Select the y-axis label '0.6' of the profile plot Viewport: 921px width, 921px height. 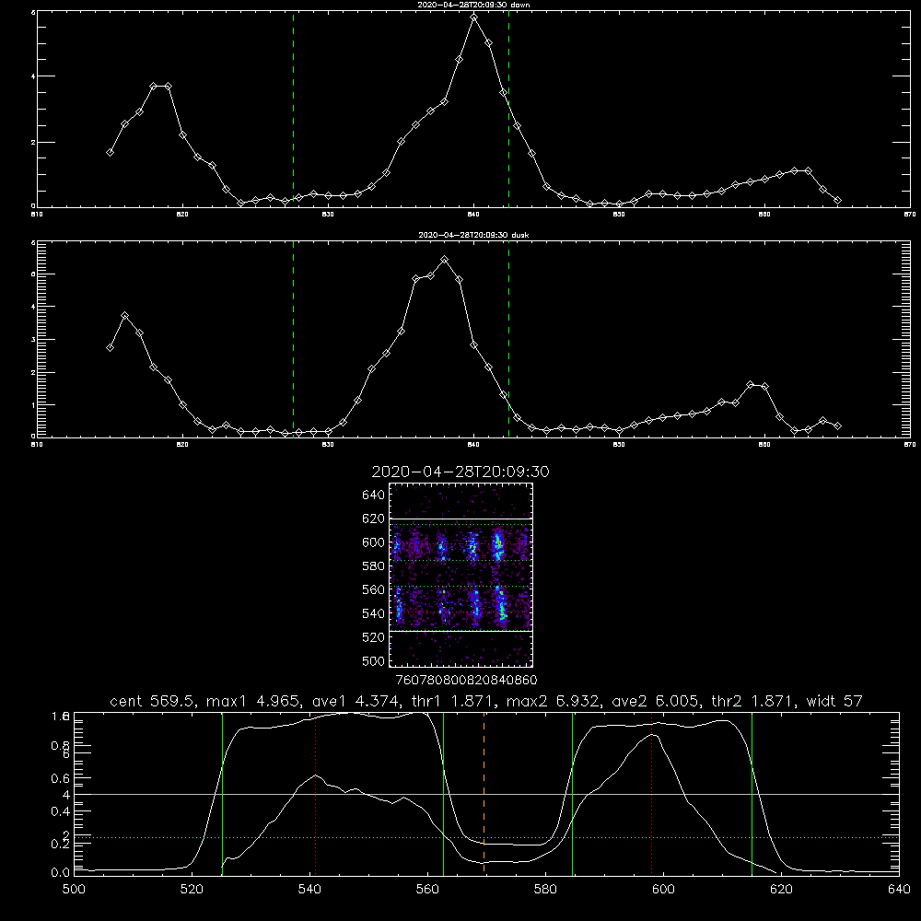point(61,778)
